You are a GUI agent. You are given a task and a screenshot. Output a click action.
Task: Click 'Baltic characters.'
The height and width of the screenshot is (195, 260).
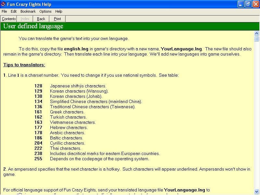pyautogui.click(x=67, y=138)
